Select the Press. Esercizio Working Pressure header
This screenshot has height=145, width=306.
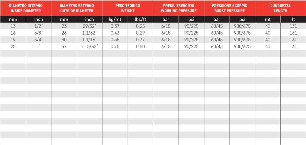coord(179,8)
